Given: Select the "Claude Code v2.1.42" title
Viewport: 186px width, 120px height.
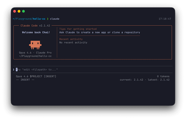Looking at the screenshot, I should (35, 25).
